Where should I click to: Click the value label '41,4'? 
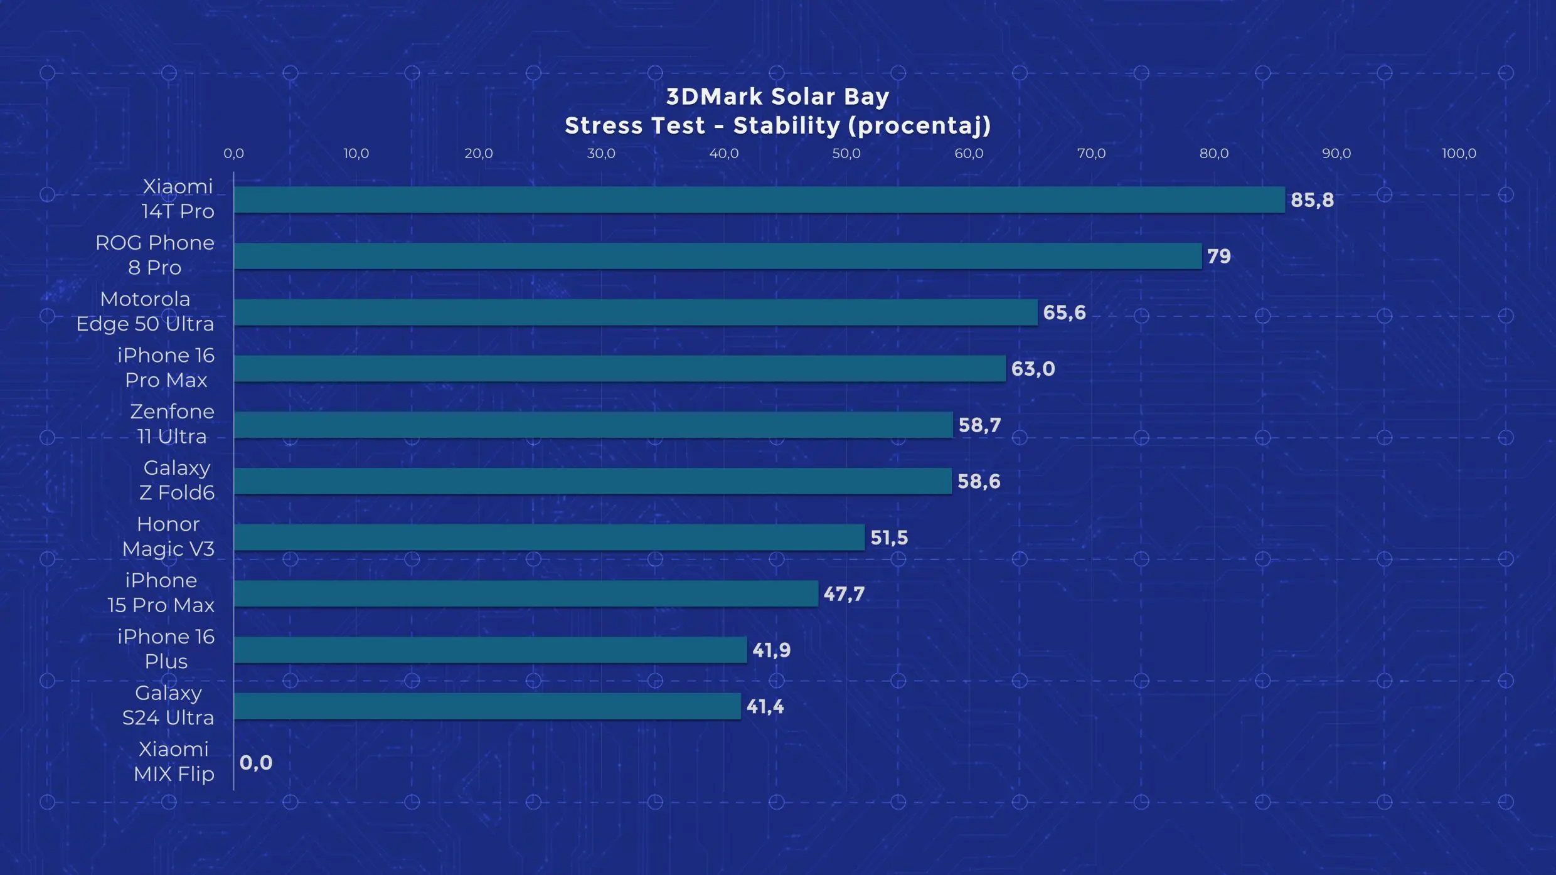[x=765, y=707]
